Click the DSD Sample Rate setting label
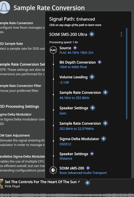The width and height of the screenshot is (134, 197). point(12,44)
